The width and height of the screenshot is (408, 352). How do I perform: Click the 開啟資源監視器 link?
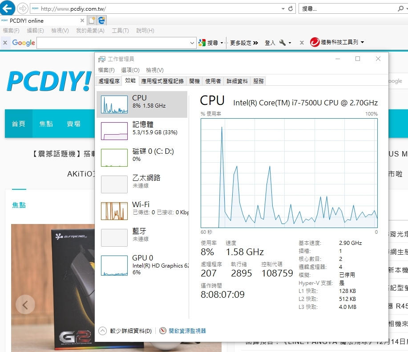pos(187,331)
